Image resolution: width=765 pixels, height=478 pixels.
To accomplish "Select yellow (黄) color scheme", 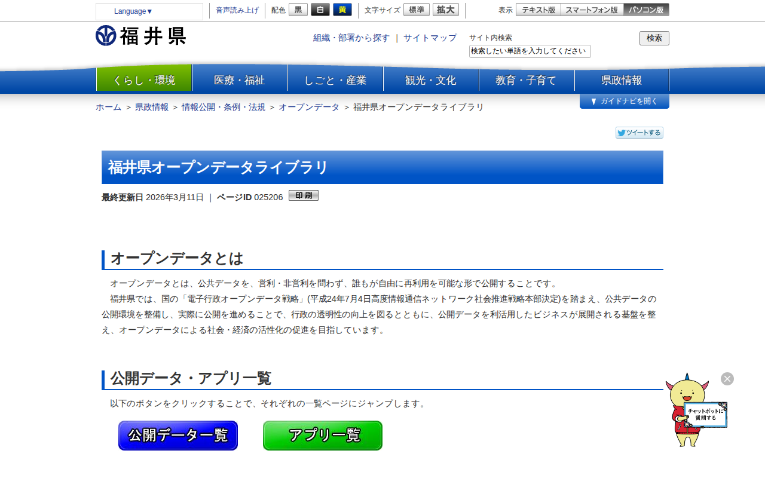I will click(x=342, y=10).
